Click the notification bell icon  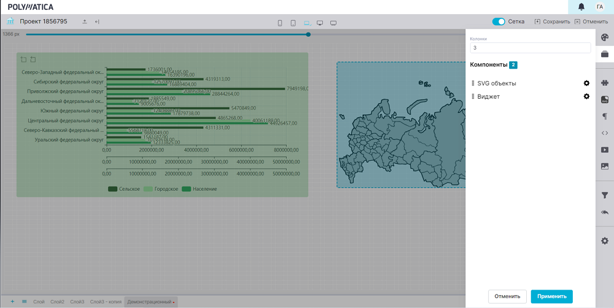[581, 7]
